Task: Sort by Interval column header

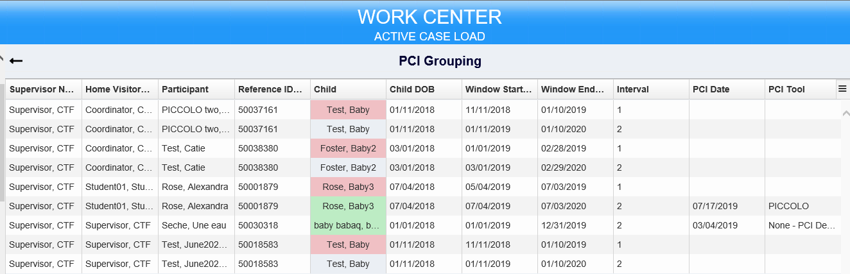Action: (x=651, y=89)
